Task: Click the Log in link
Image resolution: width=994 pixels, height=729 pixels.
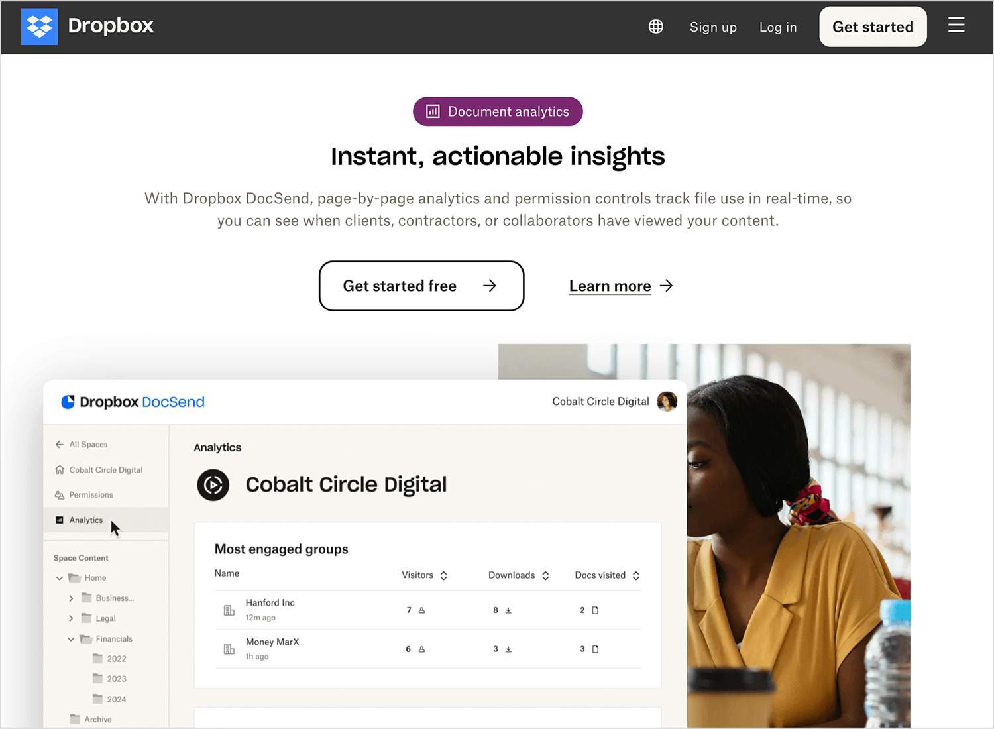Action: pos(778,27)
